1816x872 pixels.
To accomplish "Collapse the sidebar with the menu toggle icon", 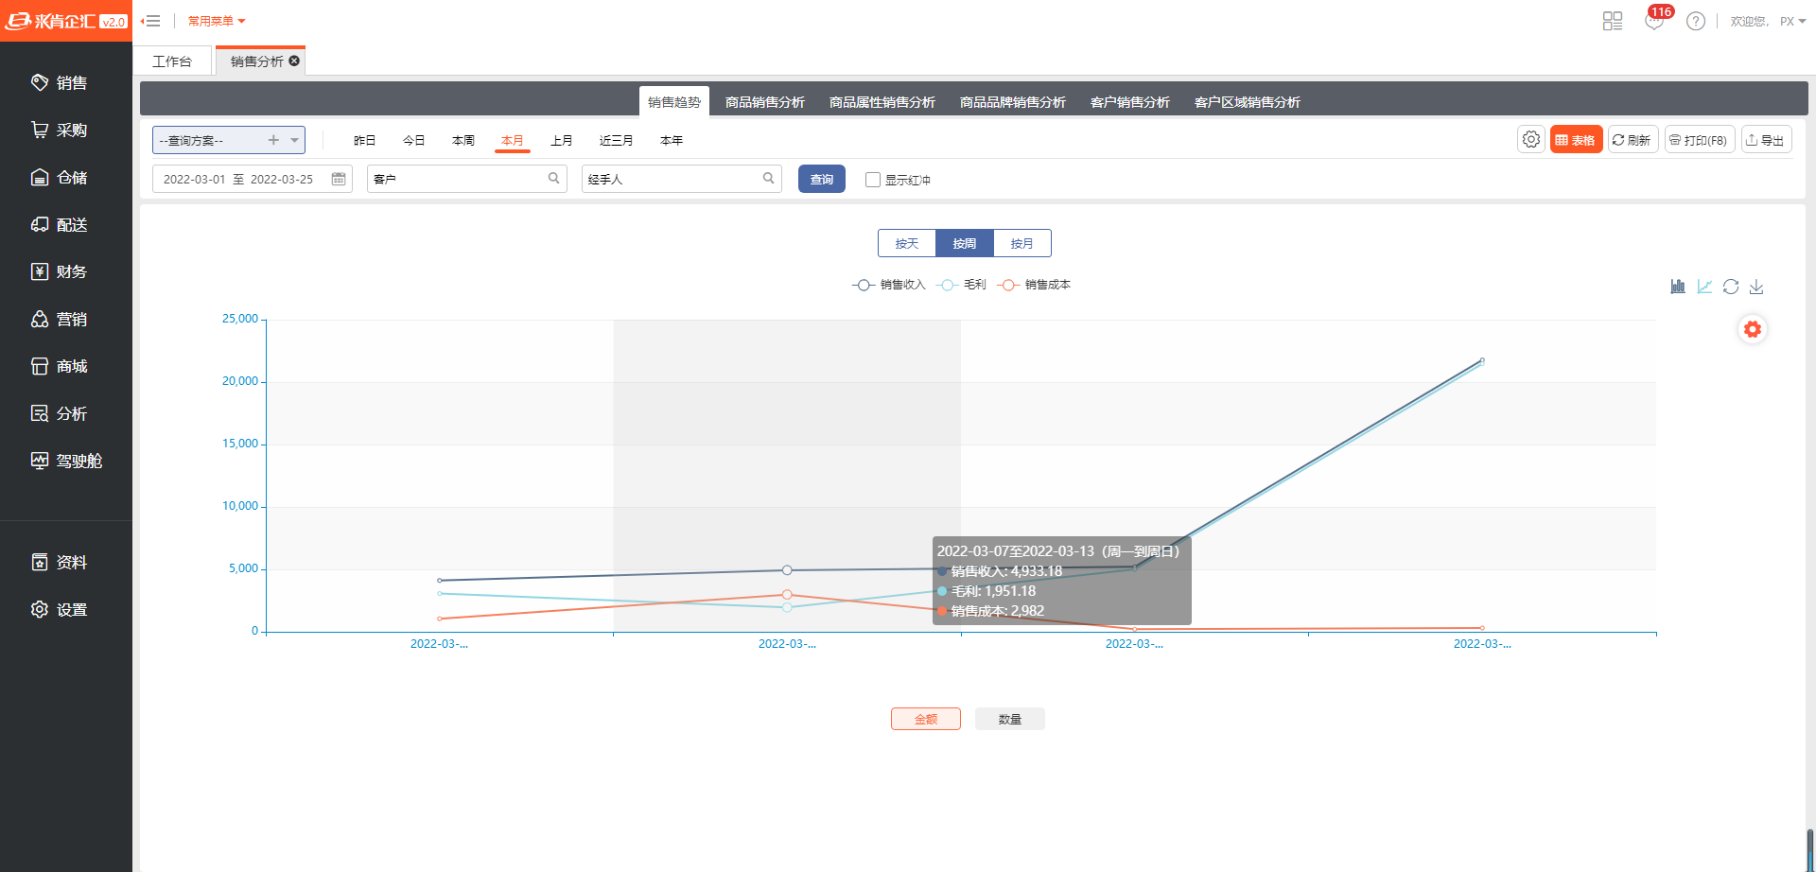I will tap(151, 21).
